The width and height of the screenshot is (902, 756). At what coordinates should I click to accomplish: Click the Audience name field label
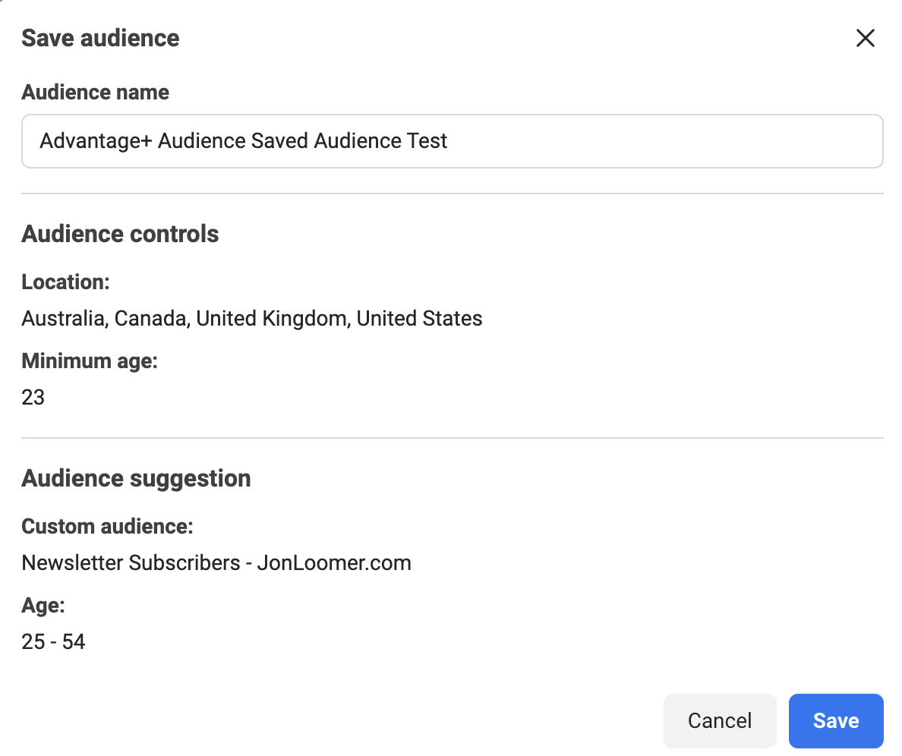click(95, 92)
